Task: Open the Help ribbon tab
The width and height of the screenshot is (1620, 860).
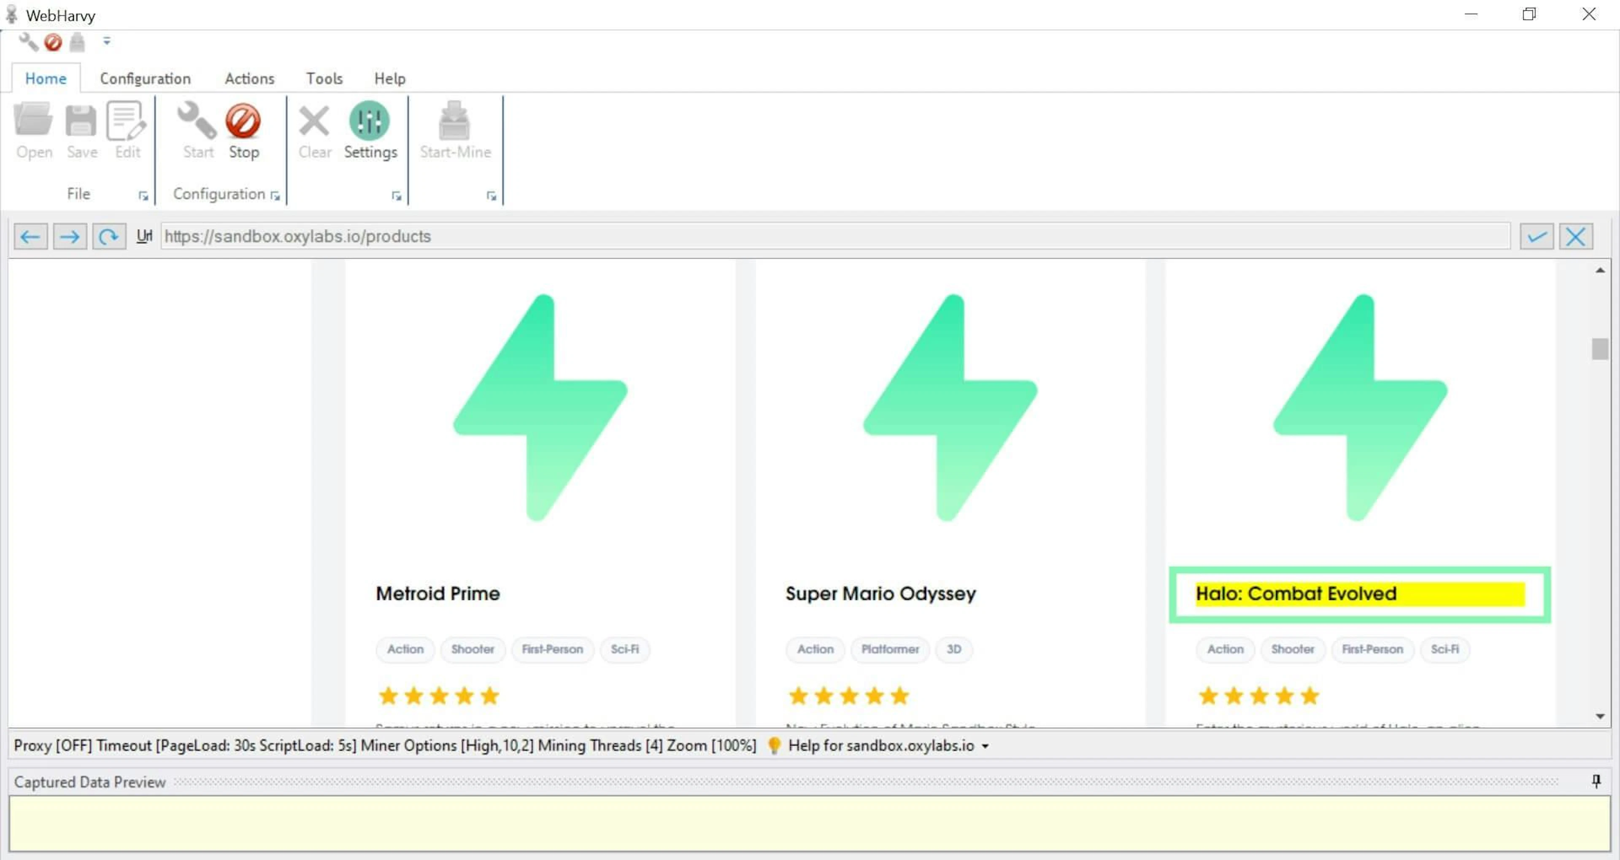Action: pos(390,78)
